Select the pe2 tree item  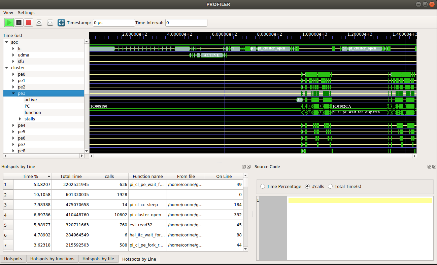pos(22,87)
